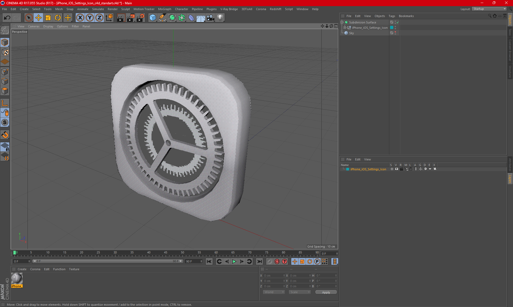
Task: Add a camera object
Action: point(211,18)
